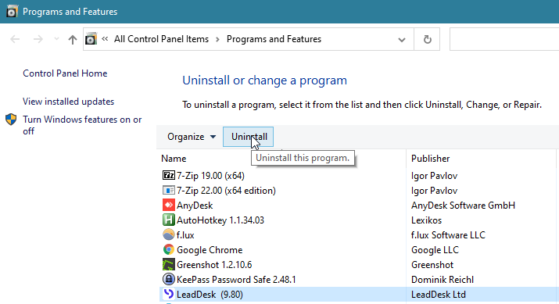Navigate to All Control Panel Items breadcrumb
Screen dimensions: 559x304
coord(161,39)
